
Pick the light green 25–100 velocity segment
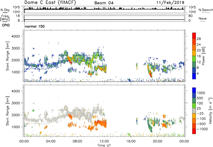[194, 106]
